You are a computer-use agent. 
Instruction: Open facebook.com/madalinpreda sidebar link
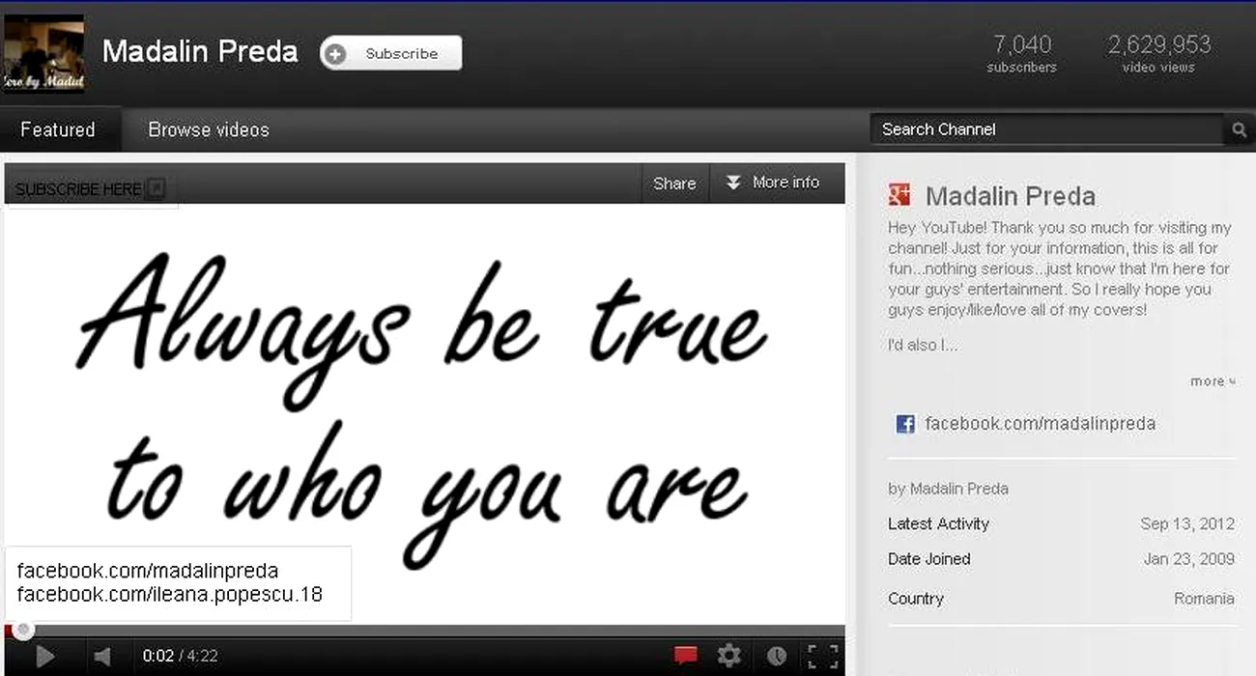pyautogui.click(x=1040, y=424)
